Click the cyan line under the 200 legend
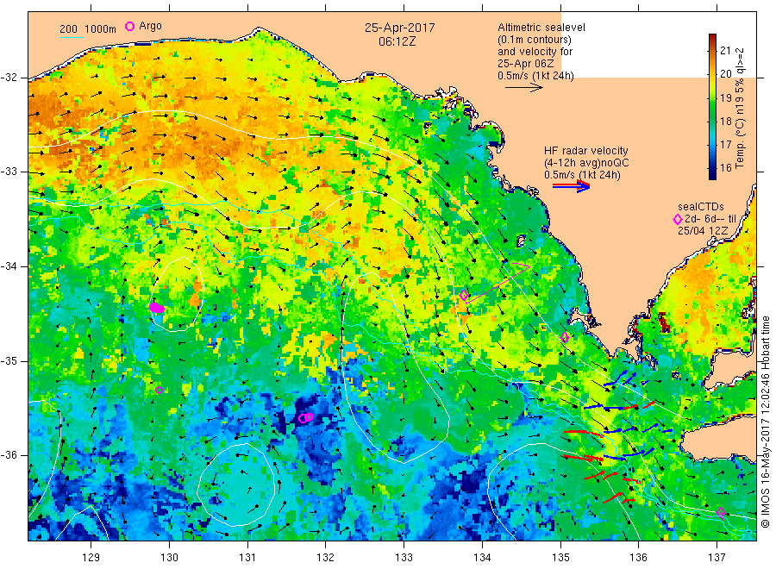 [x=72, y=37]
